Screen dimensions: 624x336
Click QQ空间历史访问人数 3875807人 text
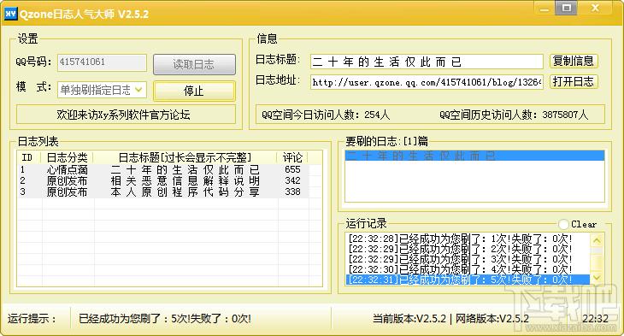point(514,115)
